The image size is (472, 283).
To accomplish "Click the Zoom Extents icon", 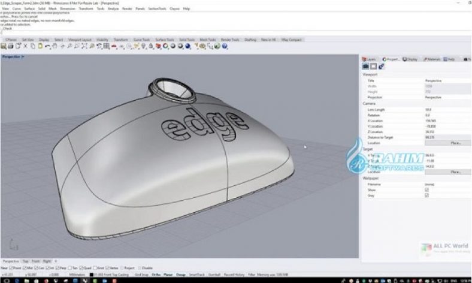I will click(84, 46).
